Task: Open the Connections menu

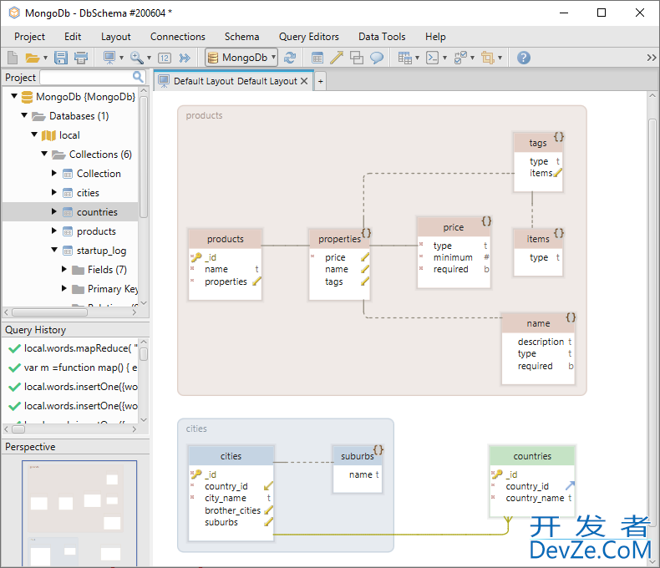Action: point(178,37)
